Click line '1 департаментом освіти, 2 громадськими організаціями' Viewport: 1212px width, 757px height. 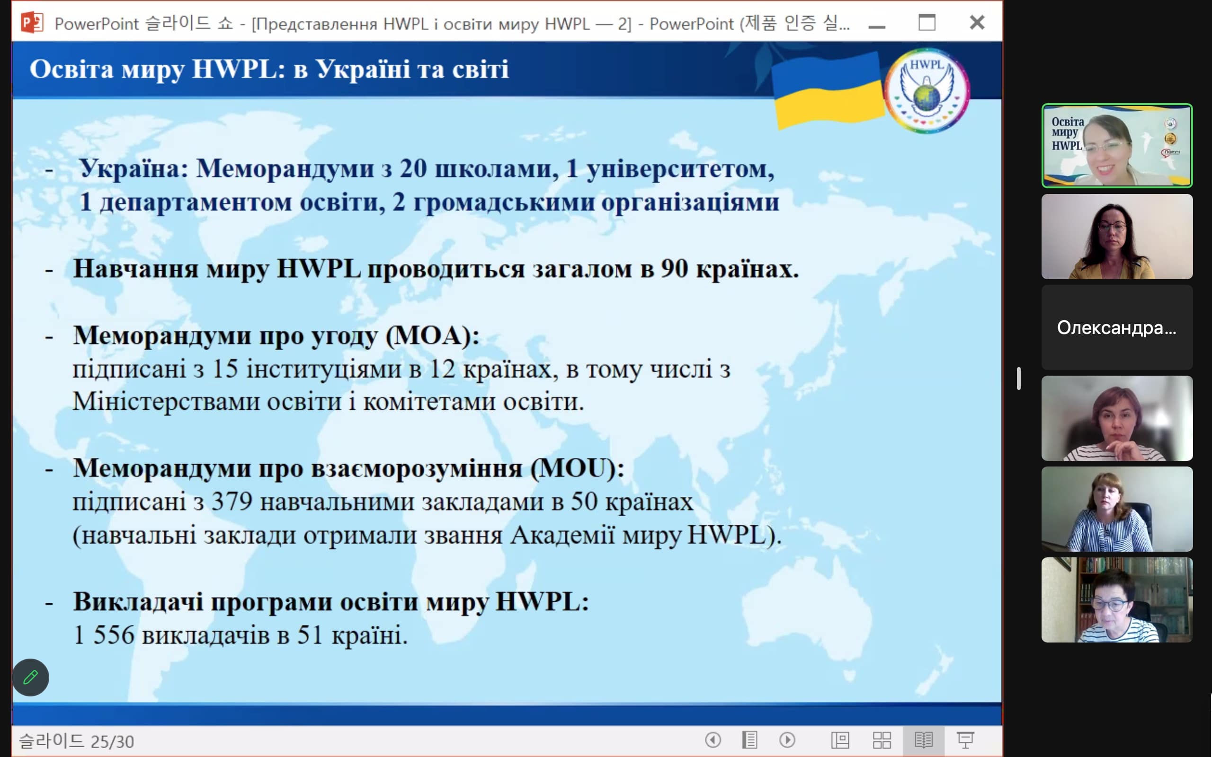click(x=429, y=203)
